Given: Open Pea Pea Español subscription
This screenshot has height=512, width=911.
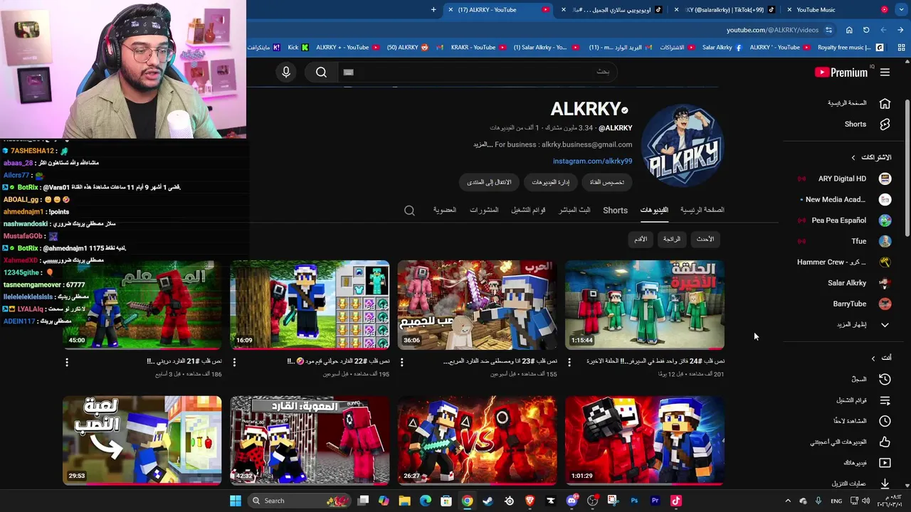Looking at the screenshot, I should point(844,220).
